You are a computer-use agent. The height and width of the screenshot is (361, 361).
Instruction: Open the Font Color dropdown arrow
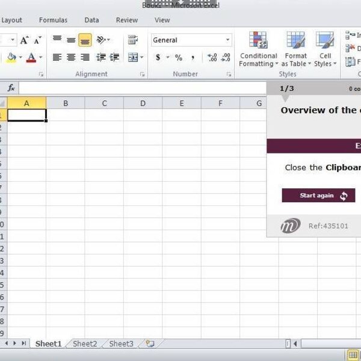[x=40, y=57]
